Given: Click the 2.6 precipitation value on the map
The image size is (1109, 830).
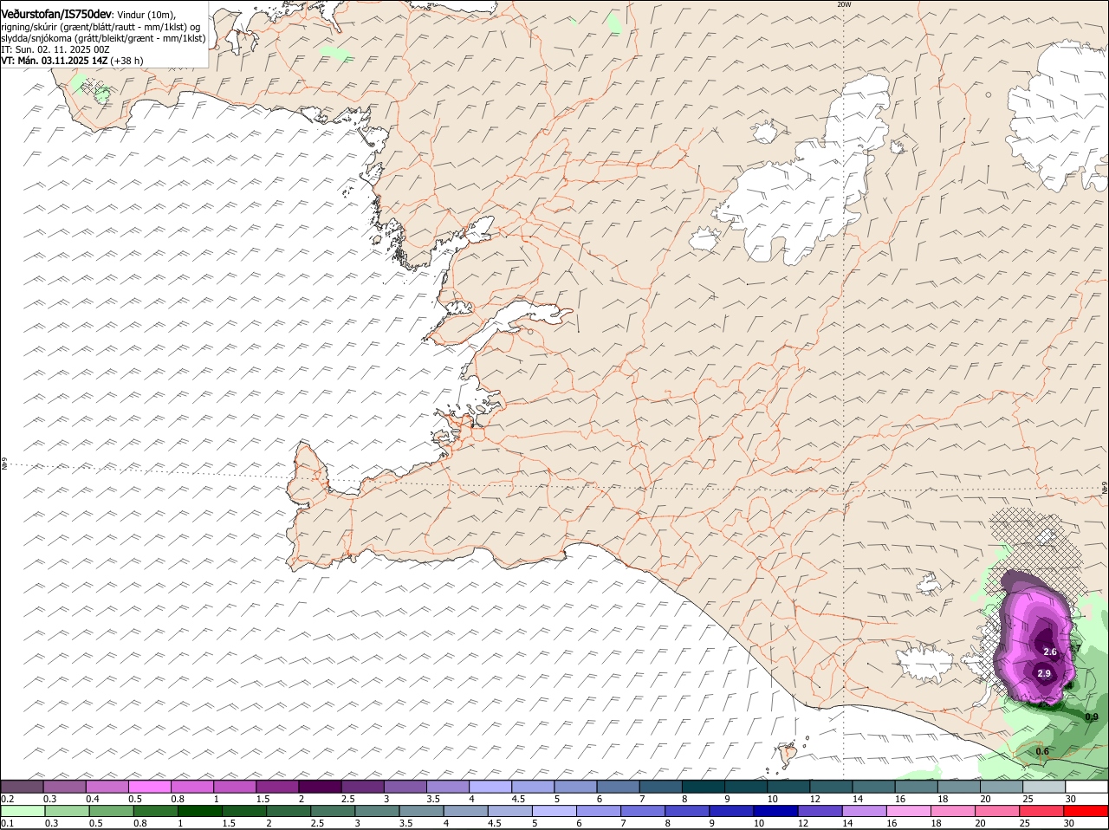Looking at the screenshot, I should (x=1050, y=652).
